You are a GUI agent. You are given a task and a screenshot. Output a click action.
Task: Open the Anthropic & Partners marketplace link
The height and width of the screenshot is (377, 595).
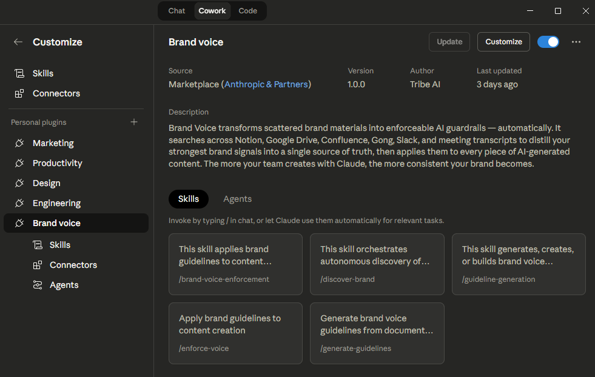(x=266, y=84)
